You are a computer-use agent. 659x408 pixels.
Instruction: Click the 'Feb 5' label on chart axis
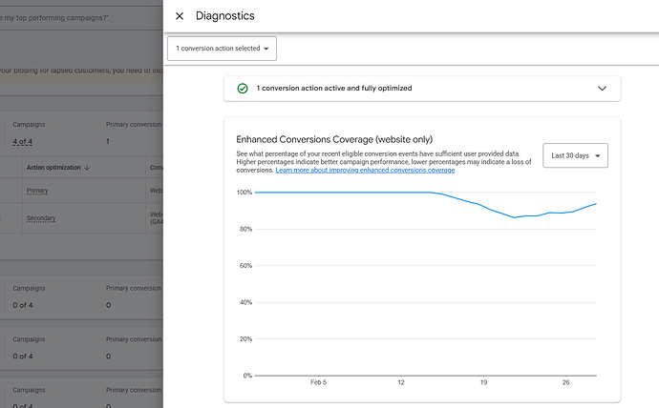[319, 382]
